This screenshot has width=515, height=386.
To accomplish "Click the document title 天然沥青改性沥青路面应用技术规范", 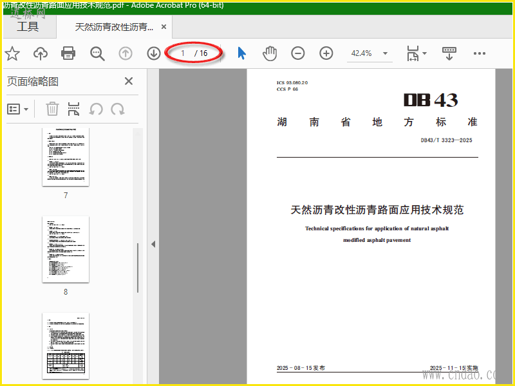I will pos(377,210).
